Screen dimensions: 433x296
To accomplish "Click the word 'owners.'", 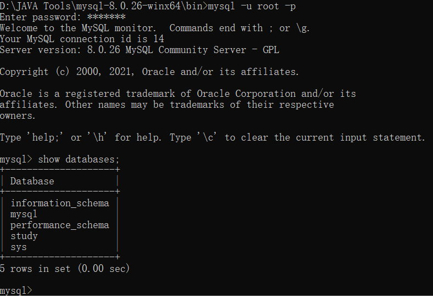I will (18, 115).
